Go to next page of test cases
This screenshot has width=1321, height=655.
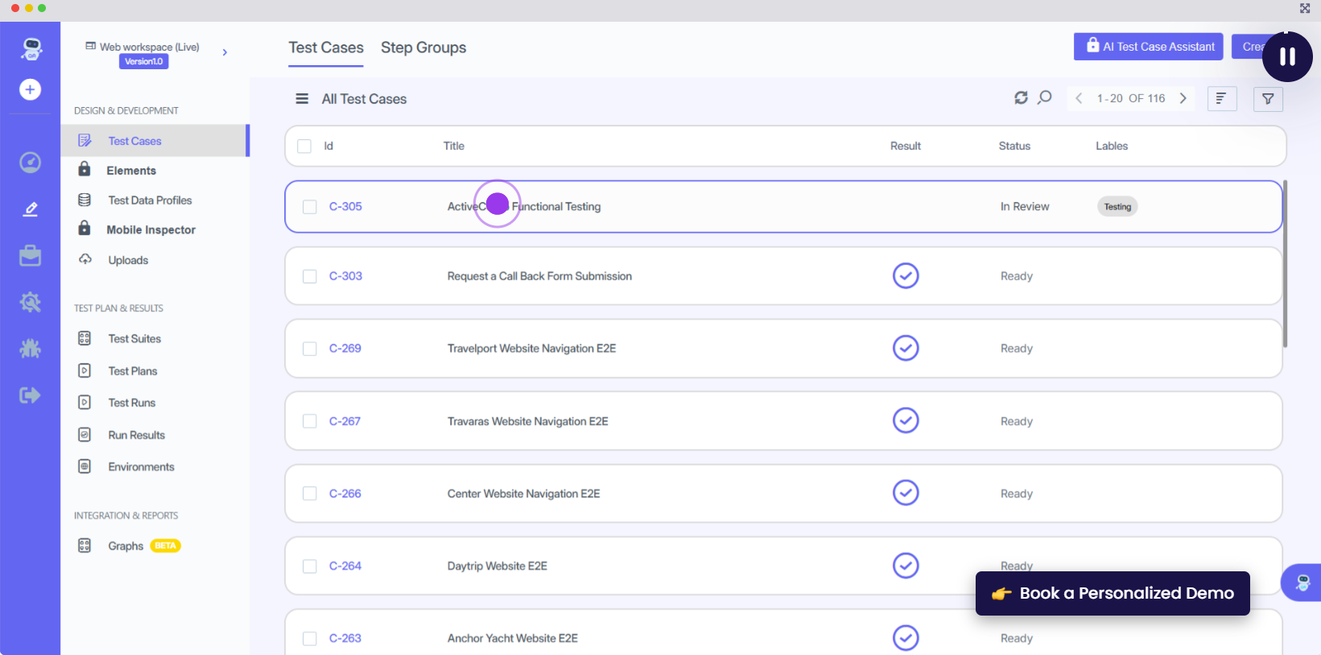tap(1183, 98)
